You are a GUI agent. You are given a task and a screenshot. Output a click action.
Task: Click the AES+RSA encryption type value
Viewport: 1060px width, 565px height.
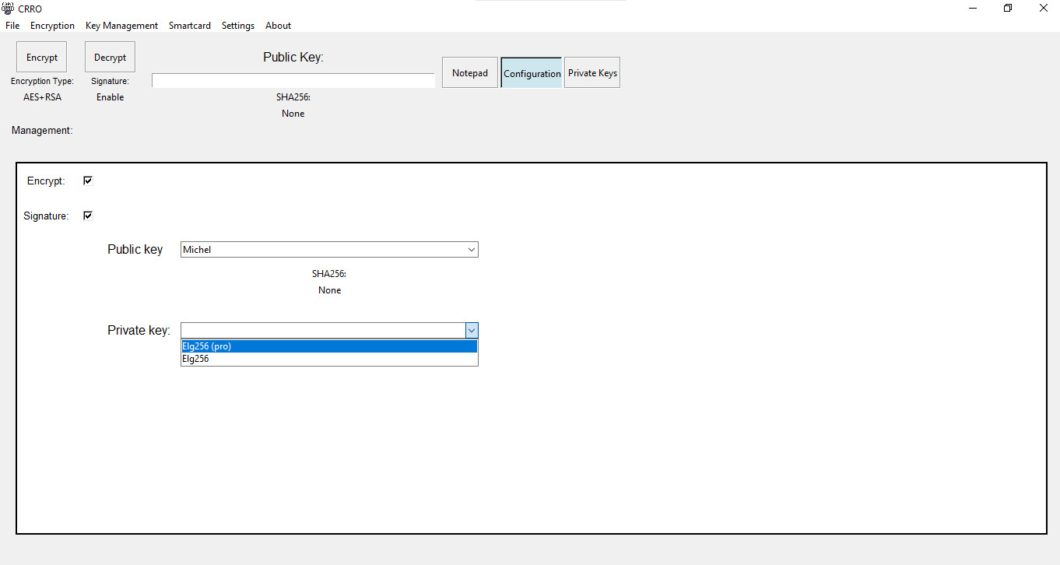click(x=42, y=97)
